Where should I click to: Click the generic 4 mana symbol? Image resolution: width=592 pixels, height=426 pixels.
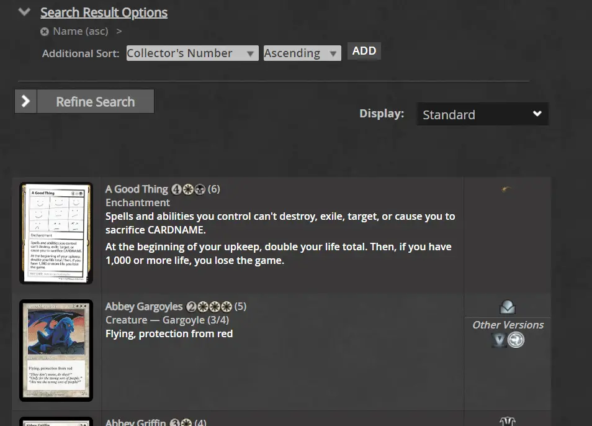point(176,189)
